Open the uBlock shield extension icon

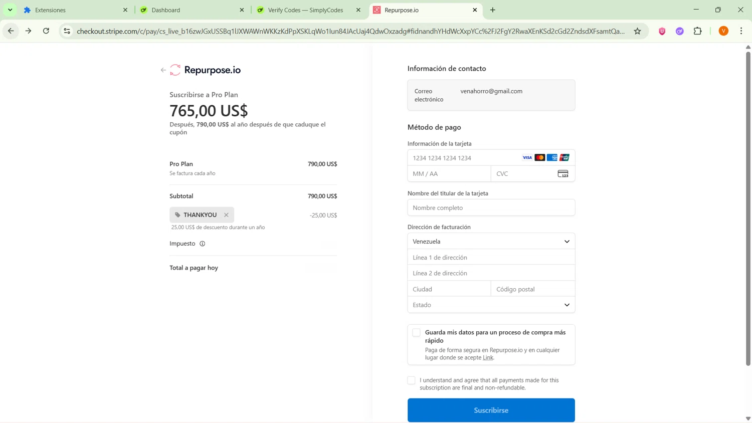coord(662,31)
